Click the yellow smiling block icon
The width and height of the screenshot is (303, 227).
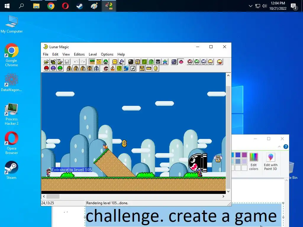[115, 62]
